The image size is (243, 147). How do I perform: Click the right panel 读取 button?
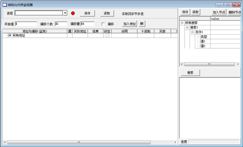click(196, 12)
